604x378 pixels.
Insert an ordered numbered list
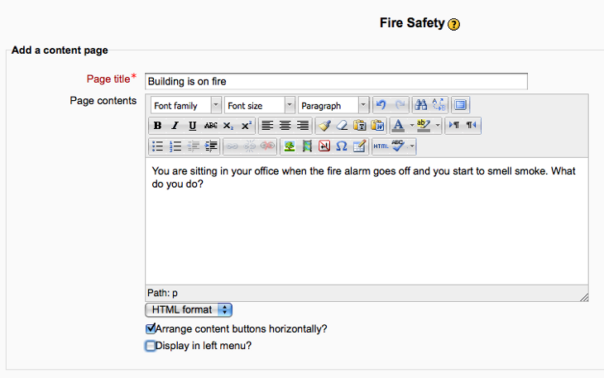click(175, 146)
